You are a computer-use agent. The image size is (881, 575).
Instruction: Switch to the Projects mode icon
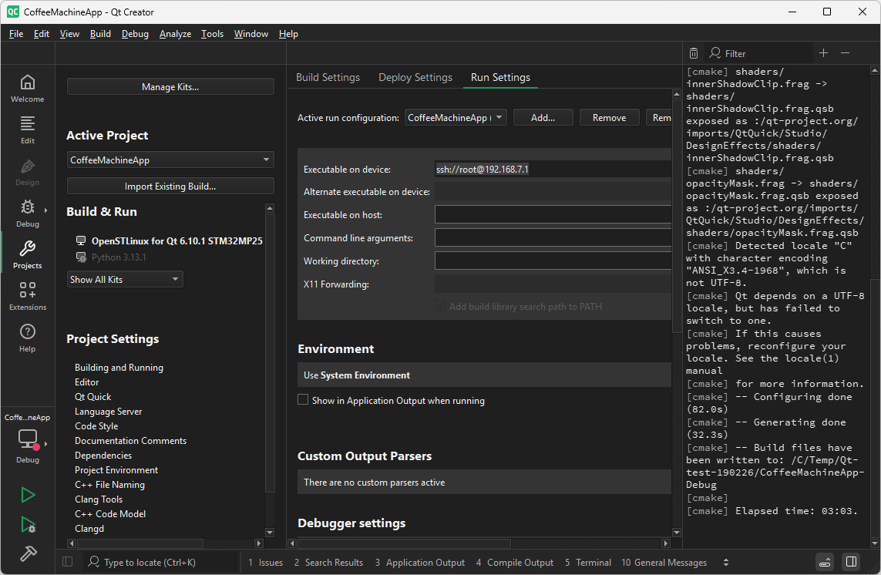[27, 252]
